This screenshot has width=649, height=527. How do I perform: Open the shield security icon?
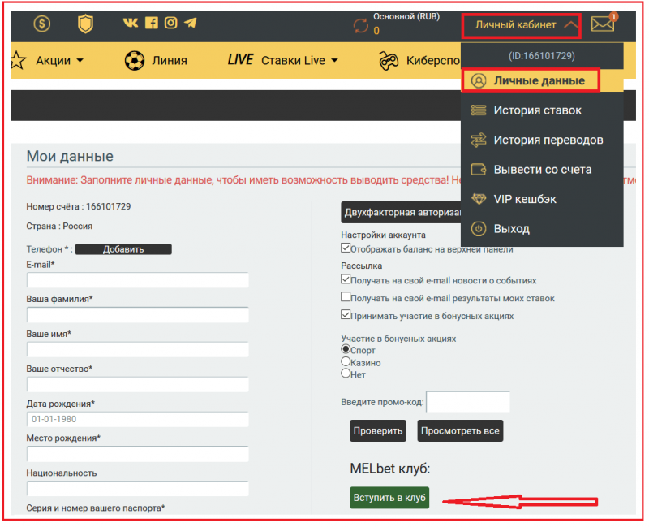coord(85,24)
